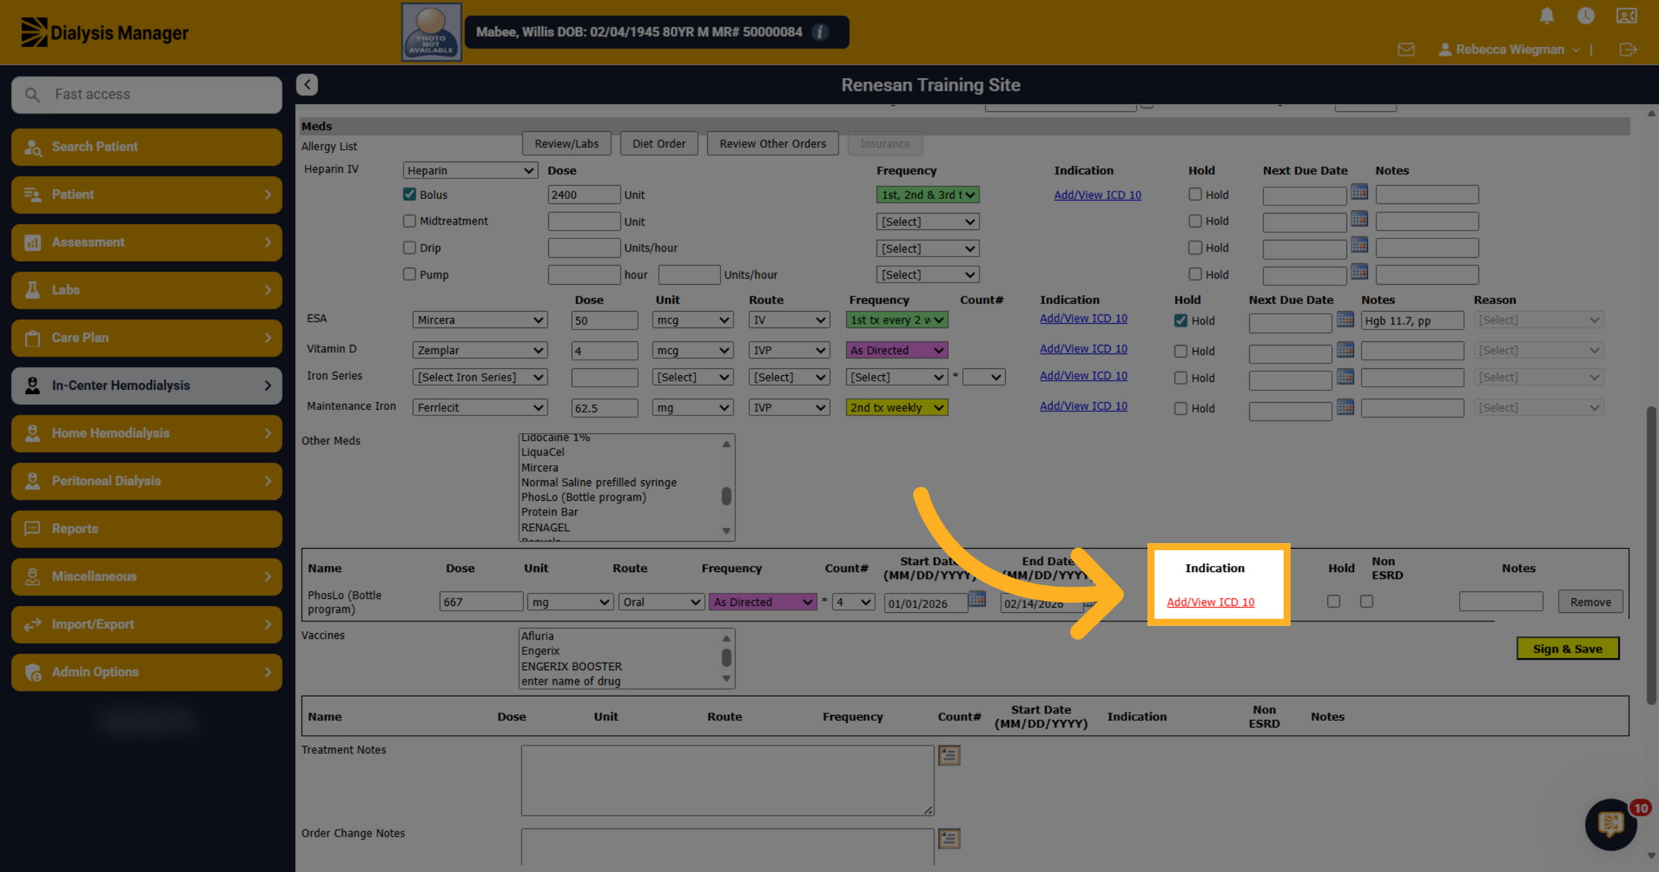The height and width of the screenshot is (872, 1659).
Task: Uncheck the ESA Hold checkbox
Action: click(x=1181, y=321)
